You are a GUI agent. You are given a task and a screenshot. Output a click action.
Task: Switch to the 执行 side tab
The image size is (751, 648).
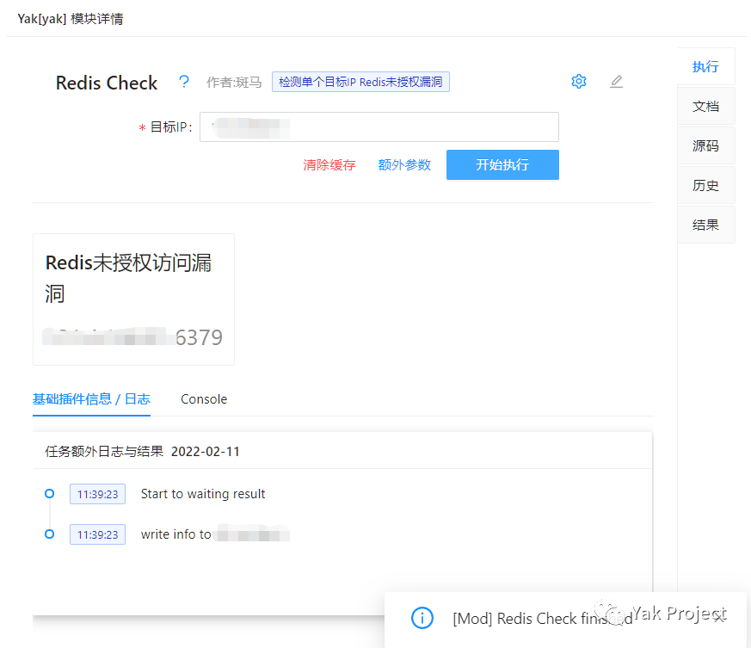point(705,66)
